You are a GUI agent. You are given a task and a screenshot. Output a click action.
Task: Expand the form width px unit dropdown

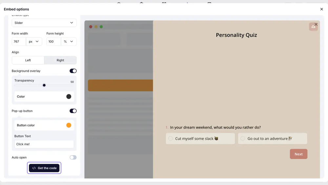tap(34, 42)
